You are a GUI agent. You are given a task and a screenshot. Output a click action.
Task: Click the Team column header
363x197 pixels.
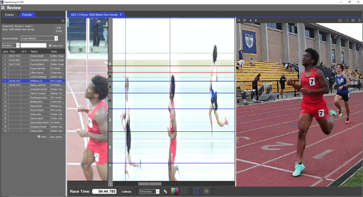pos(57,51)
